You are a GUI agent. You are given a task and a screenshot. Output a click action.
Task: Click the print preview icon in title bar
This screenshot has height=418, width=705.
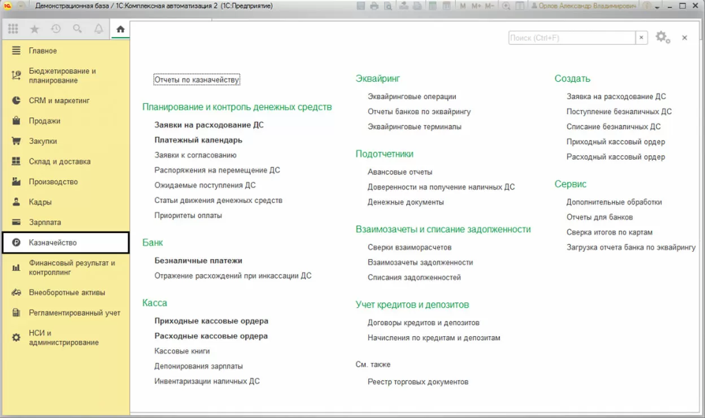(x=388, y=6)
